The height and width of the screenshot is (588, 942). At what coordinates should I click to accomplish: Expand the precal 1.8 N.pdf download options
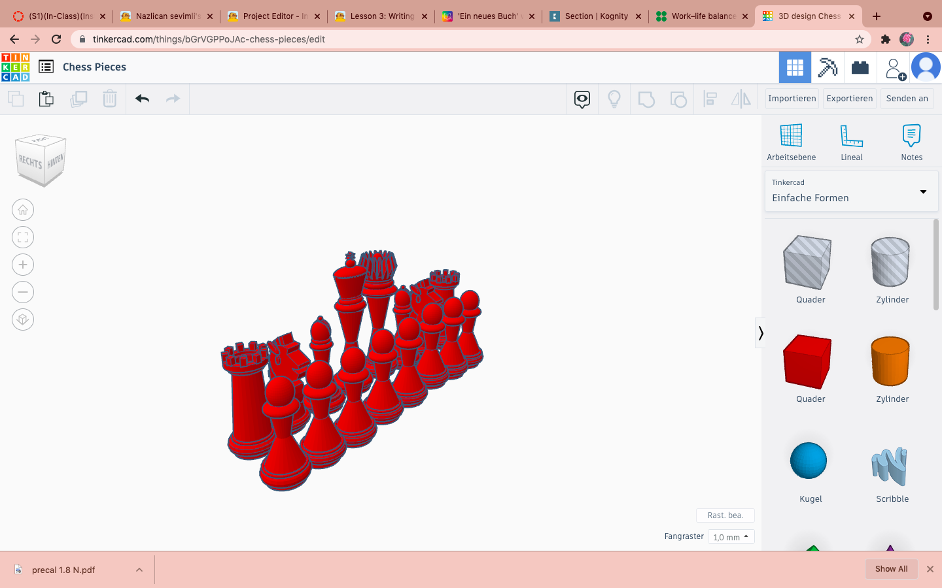pyautogui.click(x=139, y=570)
